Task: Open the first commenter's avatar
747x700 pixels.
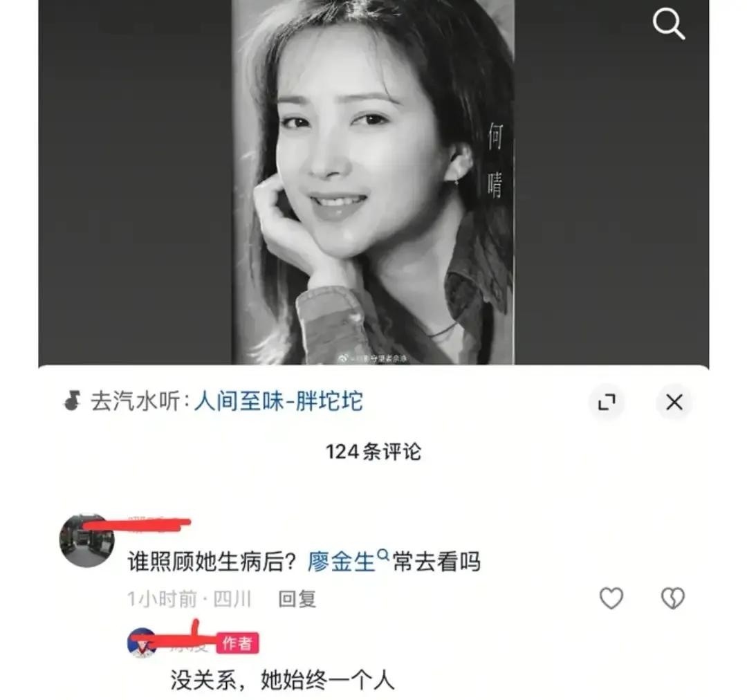Action: tap(86, 540)
